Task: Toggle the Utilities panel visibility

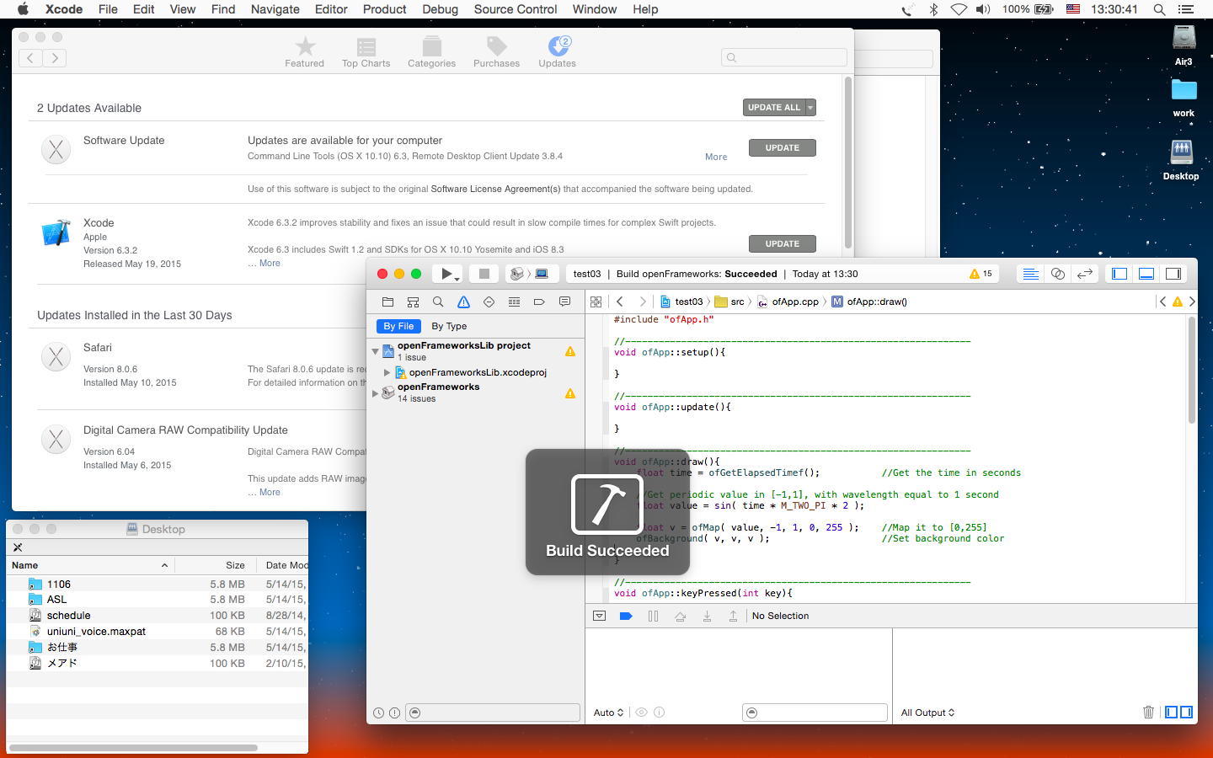Action: [x=1173, y=274]
